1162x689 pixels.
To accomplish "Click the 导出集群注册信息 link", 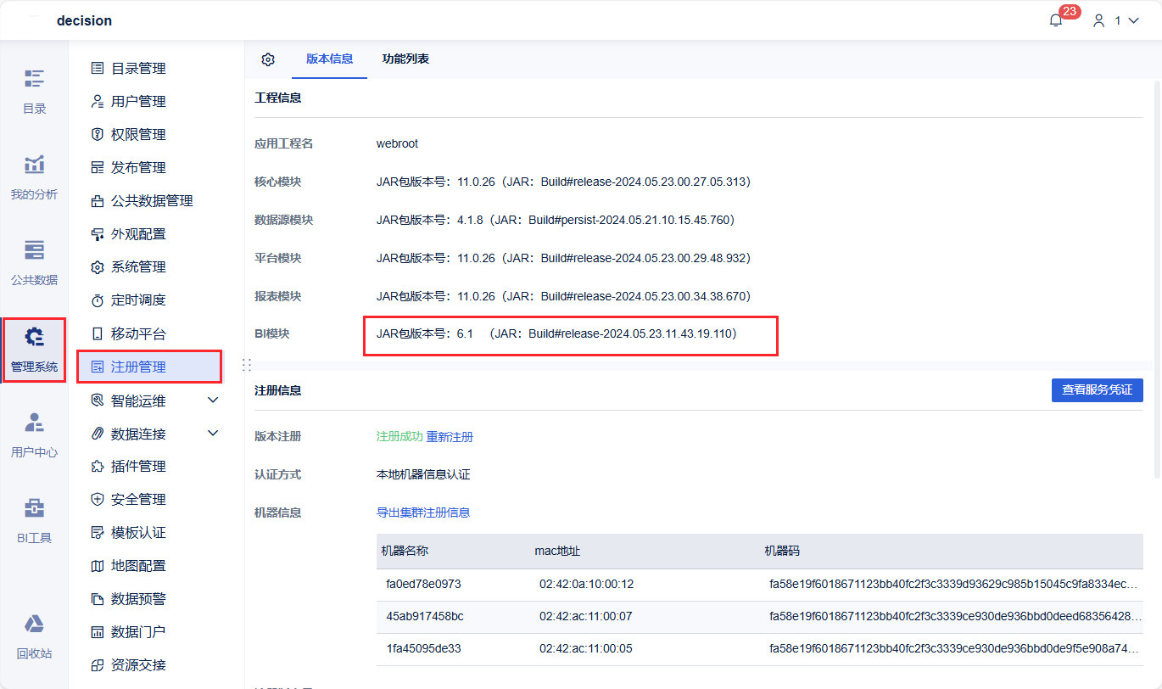I will click(423, 513).
